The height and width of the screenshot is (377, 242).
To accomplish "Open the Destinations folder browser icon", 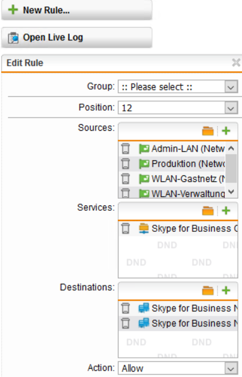I will tap(208, 290).
